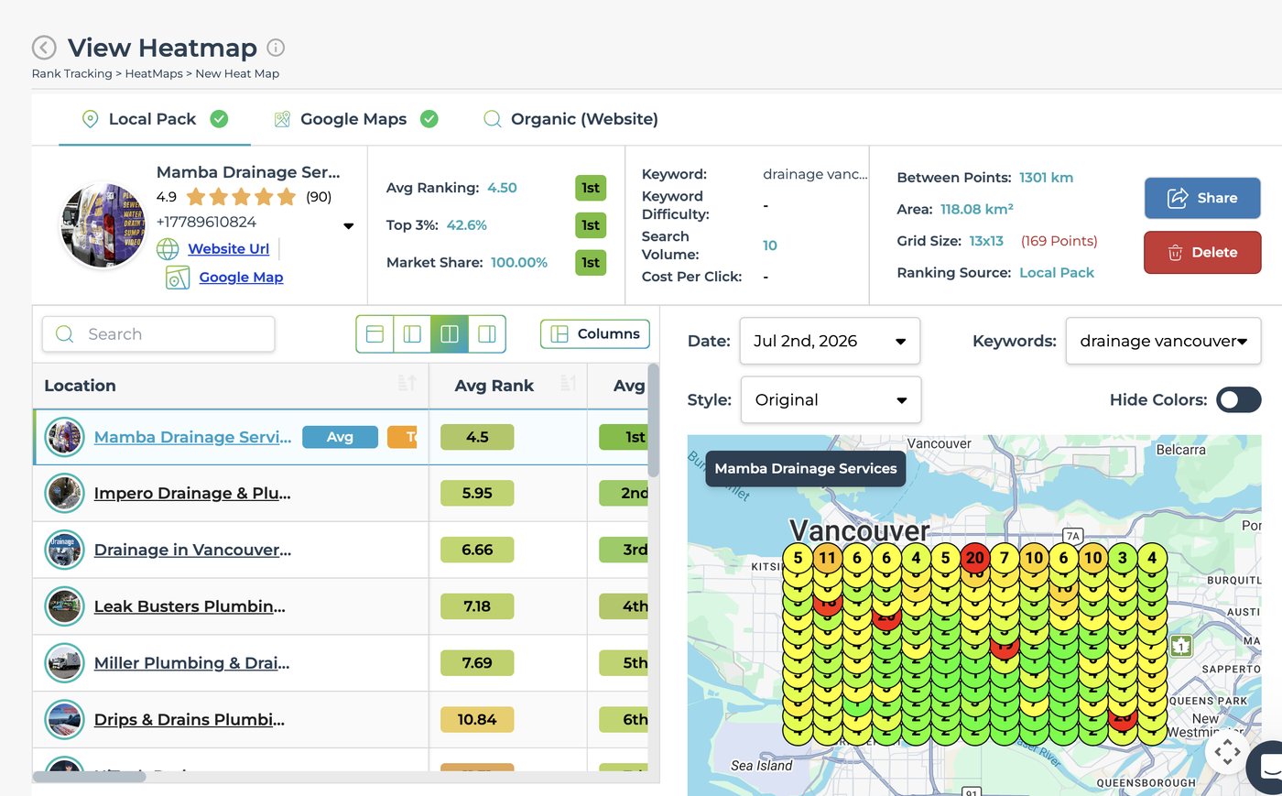Open Miller Plumbing & Drai... link

pyautogui.click(x=191, y=663)
